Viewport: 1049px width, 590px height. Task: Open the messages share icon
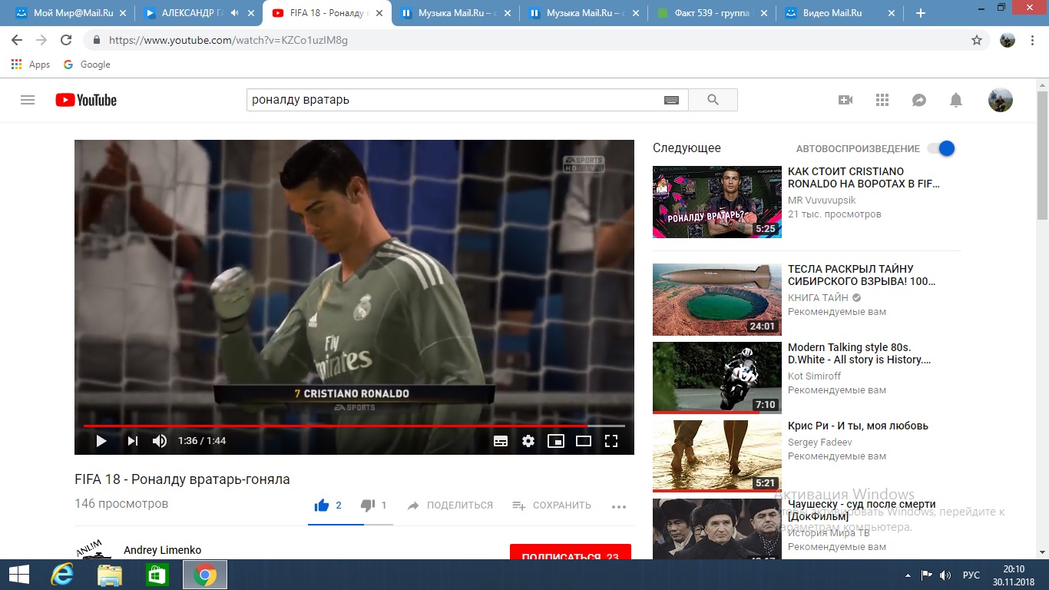tap(919, 100)
